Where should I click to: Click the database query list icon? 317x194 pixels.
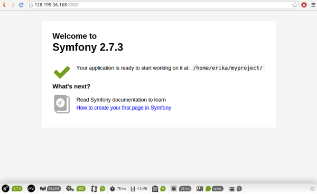pos(231,189)
